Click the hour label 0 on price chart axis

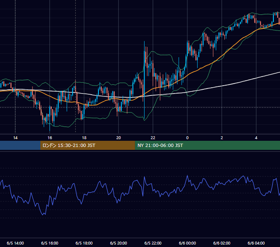pyautogui.click(x=187, y=138)
